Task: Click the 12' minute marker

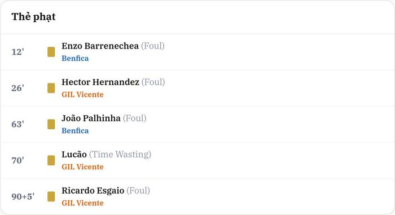Action: click(x=17, y=52)
